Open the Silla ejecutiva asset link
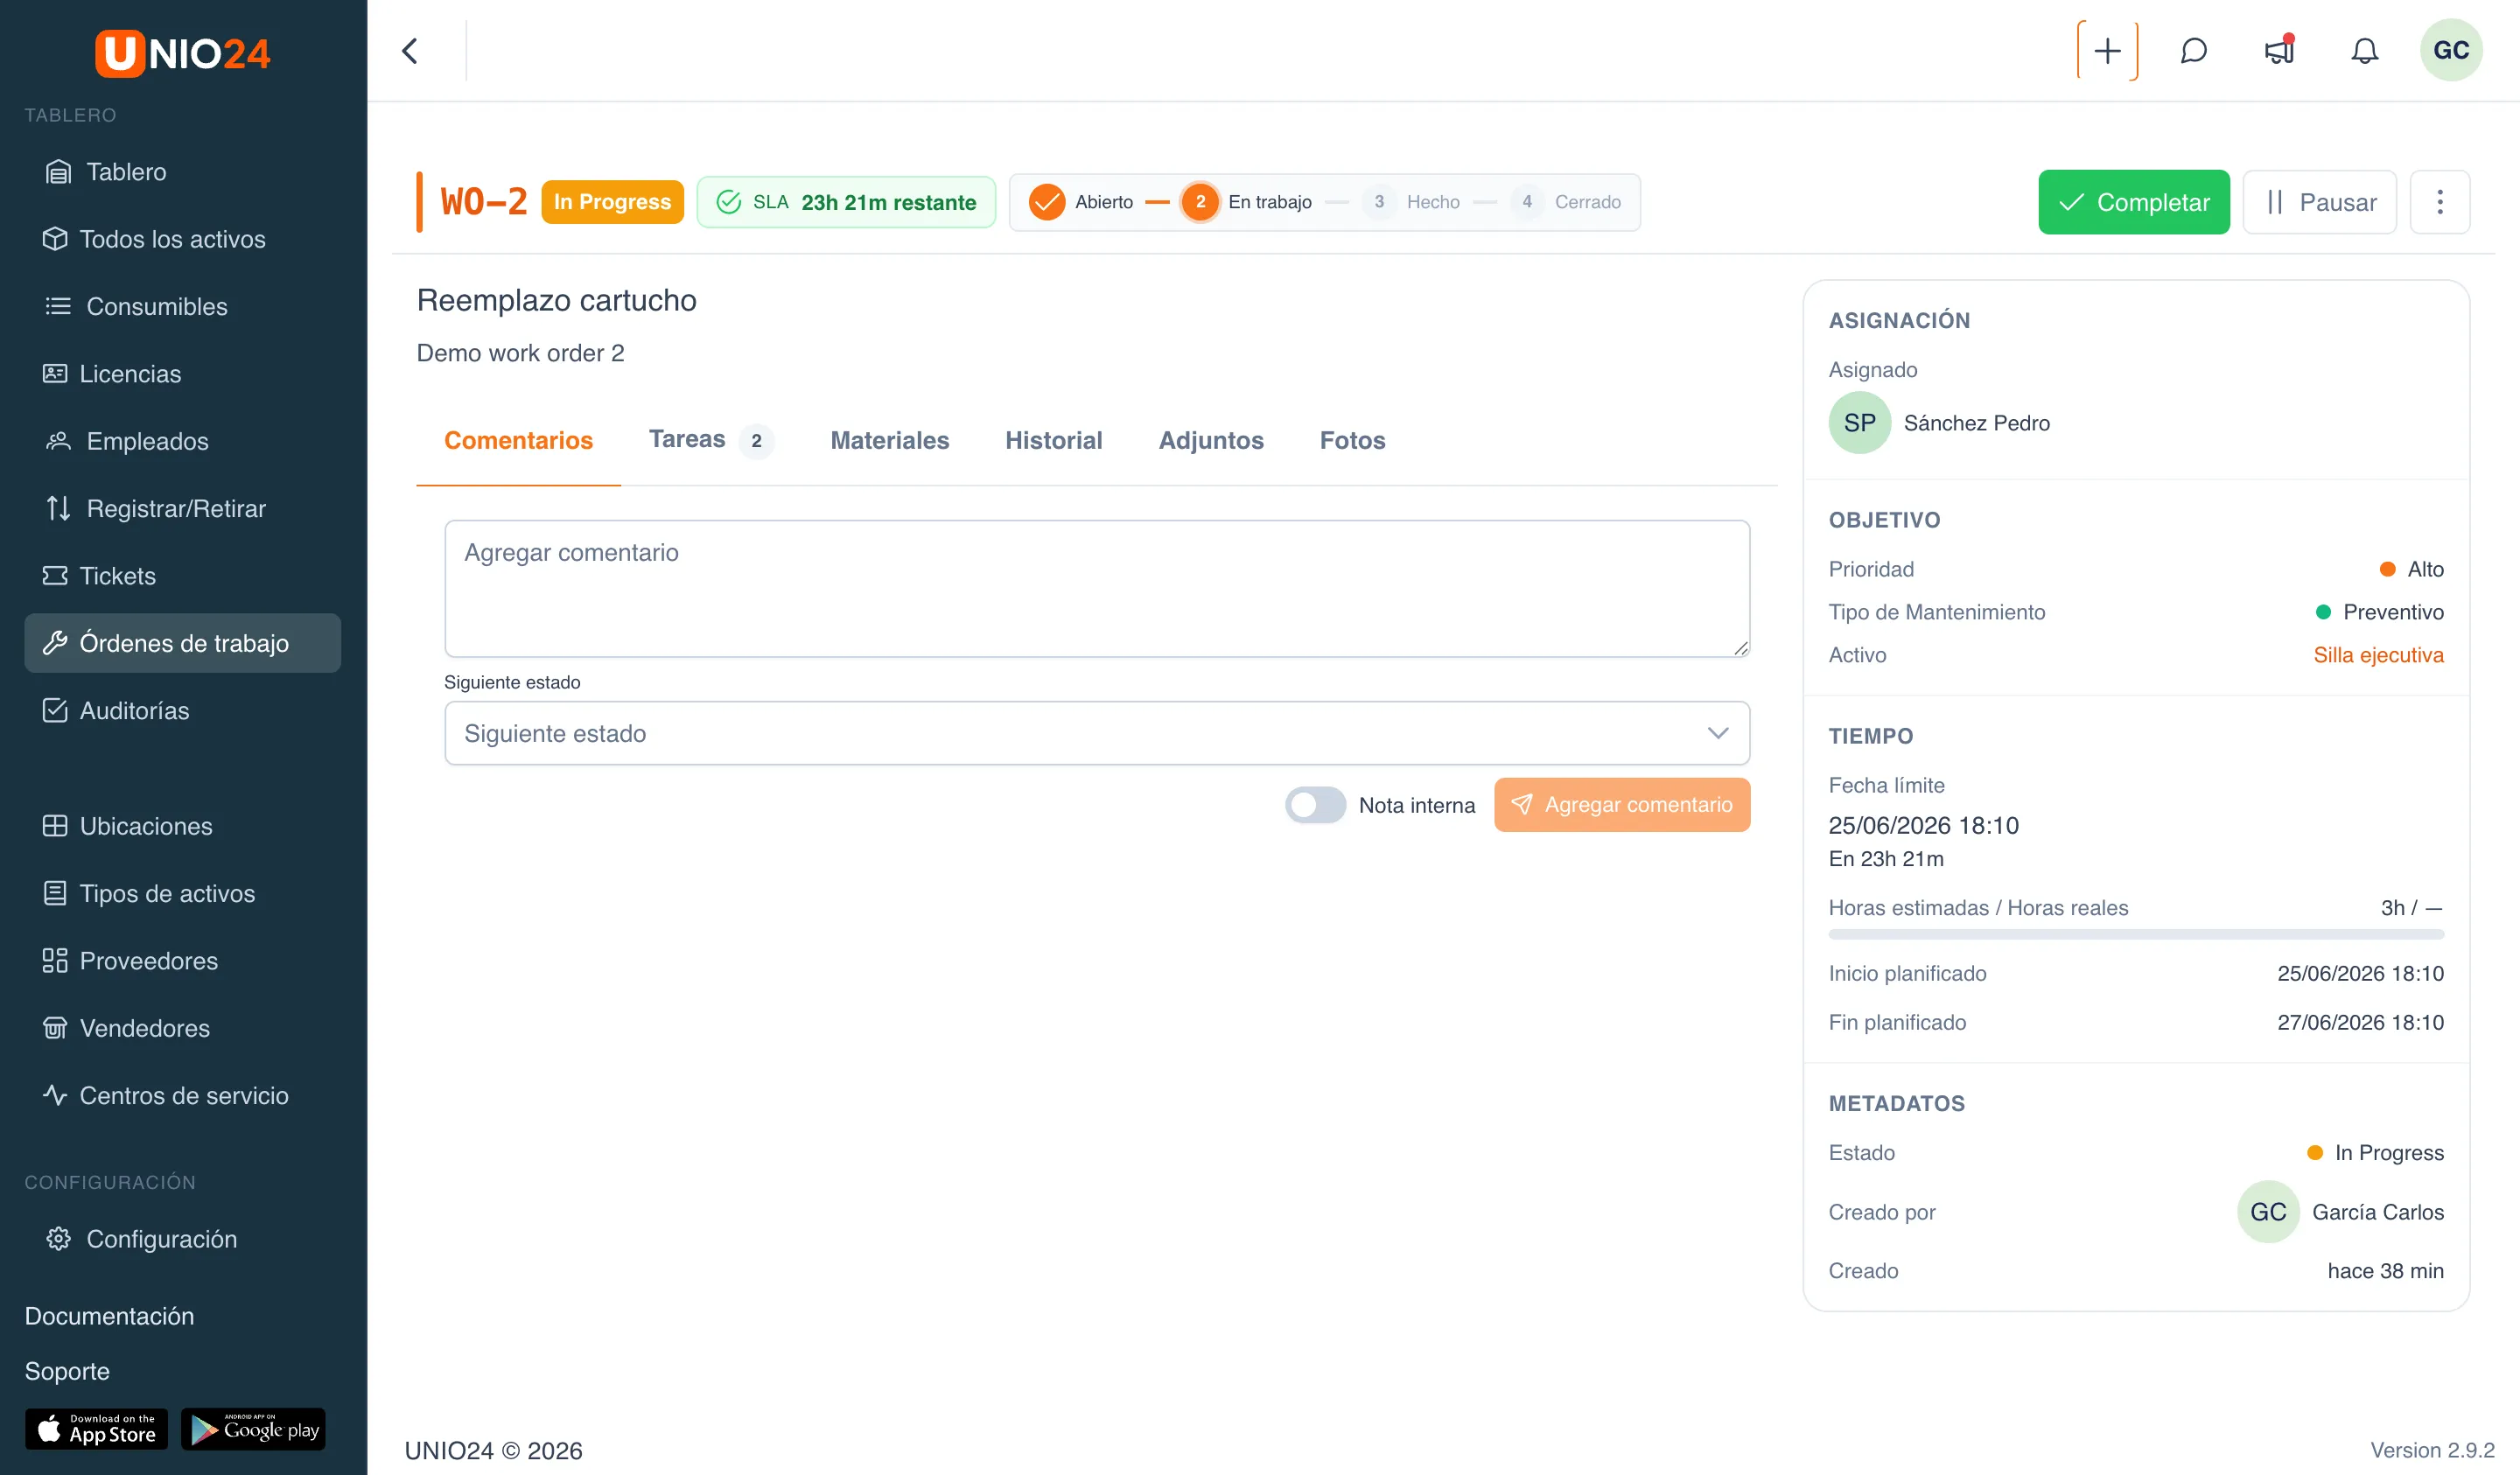 coord(2378,655)
